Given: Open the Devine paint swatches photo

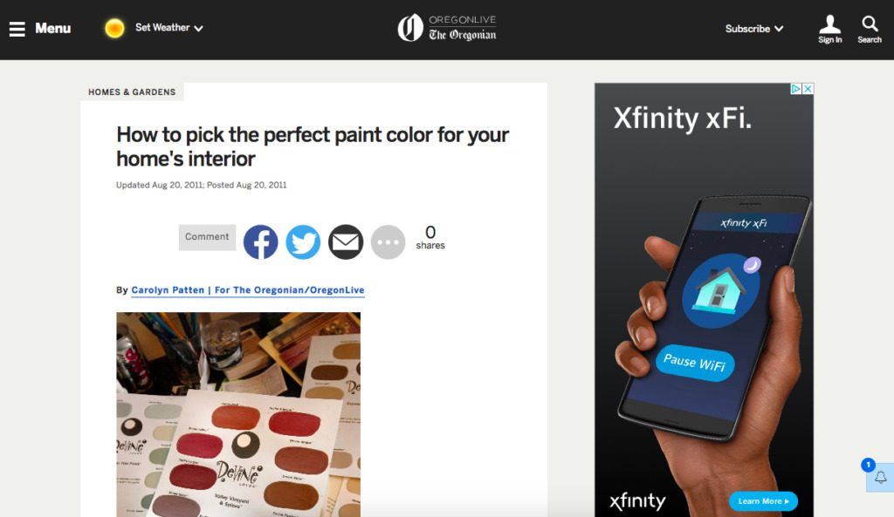Looking at the screenshot, I should [238, 414].
